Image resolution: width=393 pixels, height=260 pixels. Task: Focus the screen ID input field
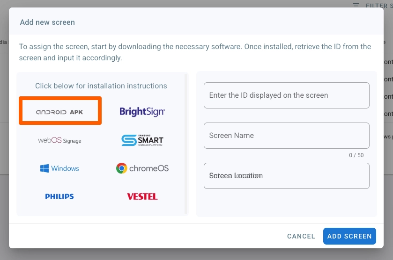(286, 95)
